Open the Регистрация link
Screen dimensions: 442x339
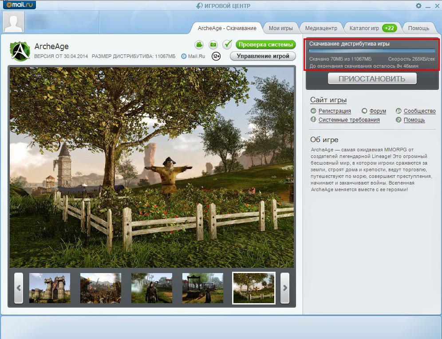tap(335, 111)
